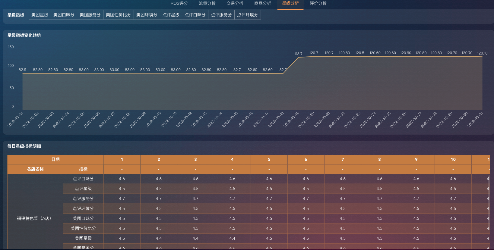Go to the 交易分析 tab
Image resolution: width=494 pixels, height=250 pixels.
tap(235, 4)
